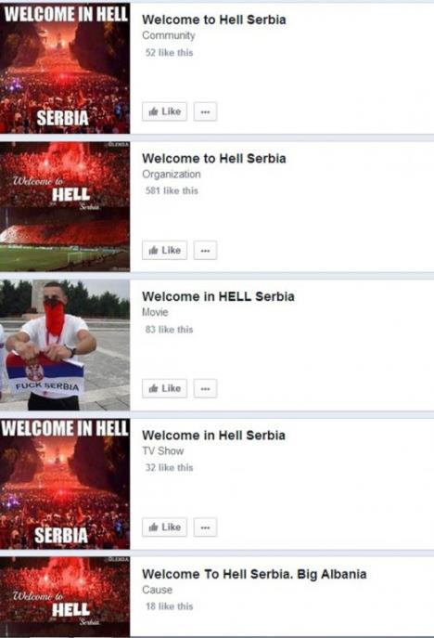Open the Organization page's stadium thumbnail
434x638 pixels.
click(x=65, y=206)
